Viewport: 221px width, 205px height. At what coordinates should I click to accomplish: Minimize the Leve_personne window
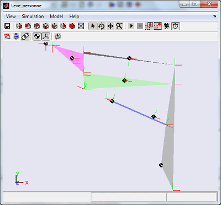pos(185,4)
